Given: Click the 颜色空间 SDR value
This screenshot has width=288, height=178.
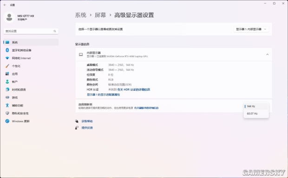Looking at the screenshot, I should click(x=120, y=85).
